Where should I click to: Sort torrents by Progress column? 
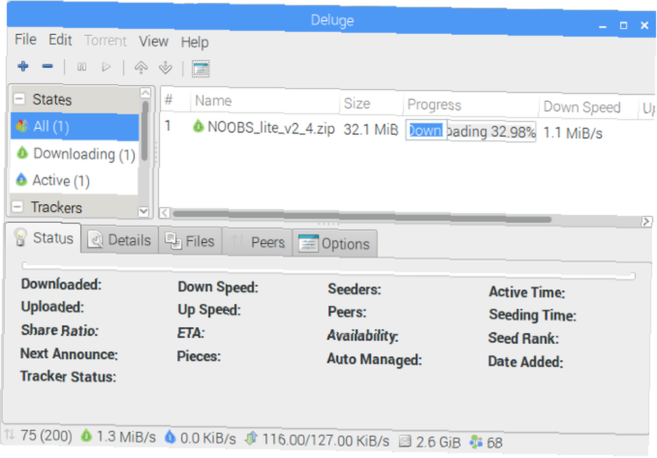[x=470, y=105]
